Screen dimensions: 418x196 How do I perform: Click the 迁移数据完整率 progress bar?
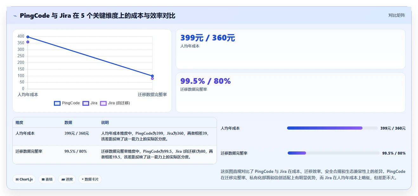pyautogui.click(x=333, y=153)
